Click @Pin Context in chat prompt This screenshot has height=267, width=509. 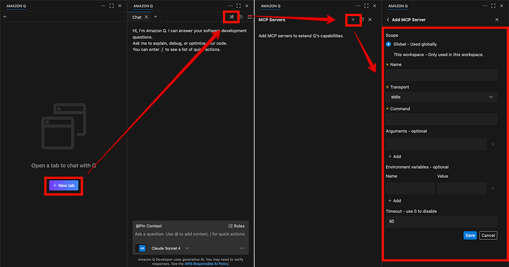149,225
